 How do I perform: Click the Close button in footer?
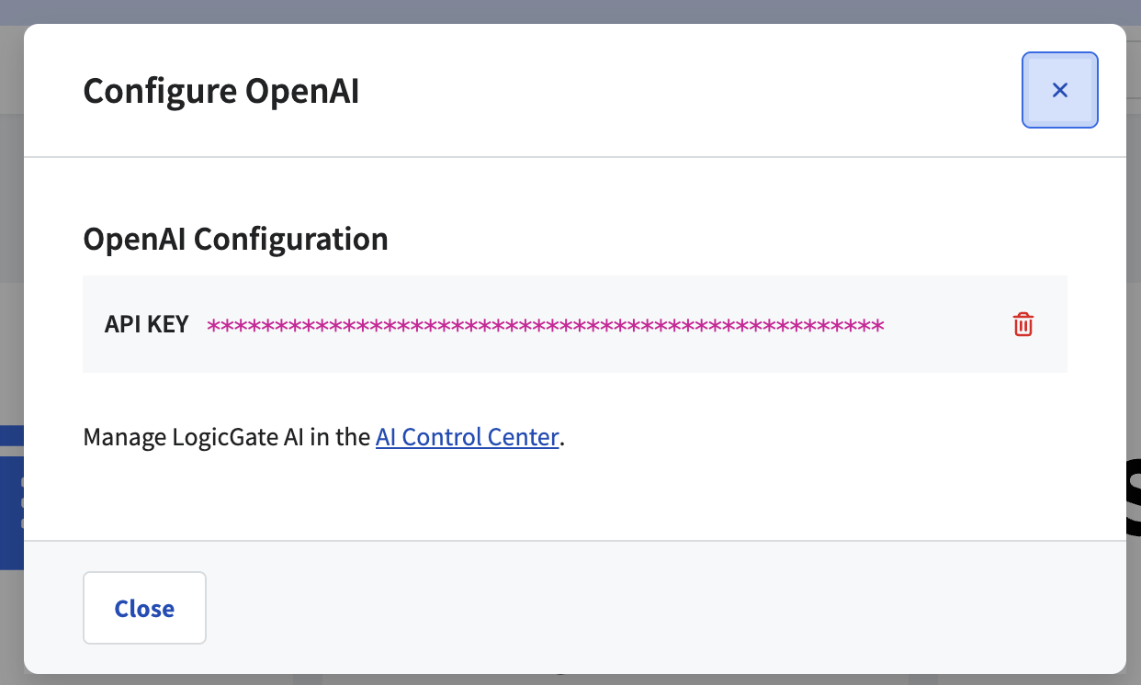(144, 608)
